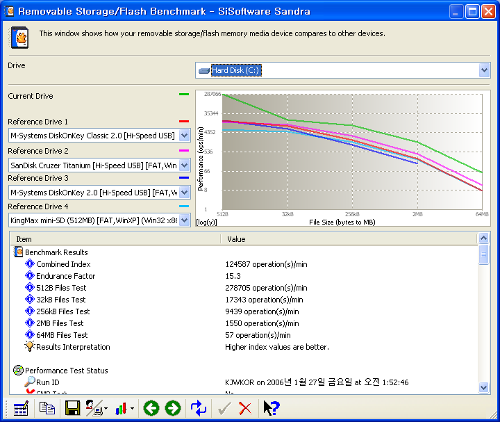
Task: Click the Item column header
Action: 115,239
